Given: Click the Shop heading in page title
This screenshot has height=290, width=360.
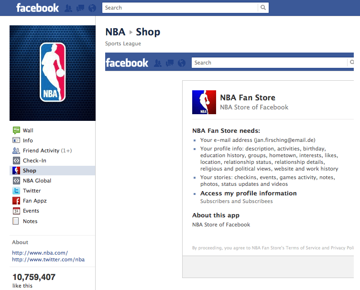Looking at the screenshot, I should coord(148,32).
